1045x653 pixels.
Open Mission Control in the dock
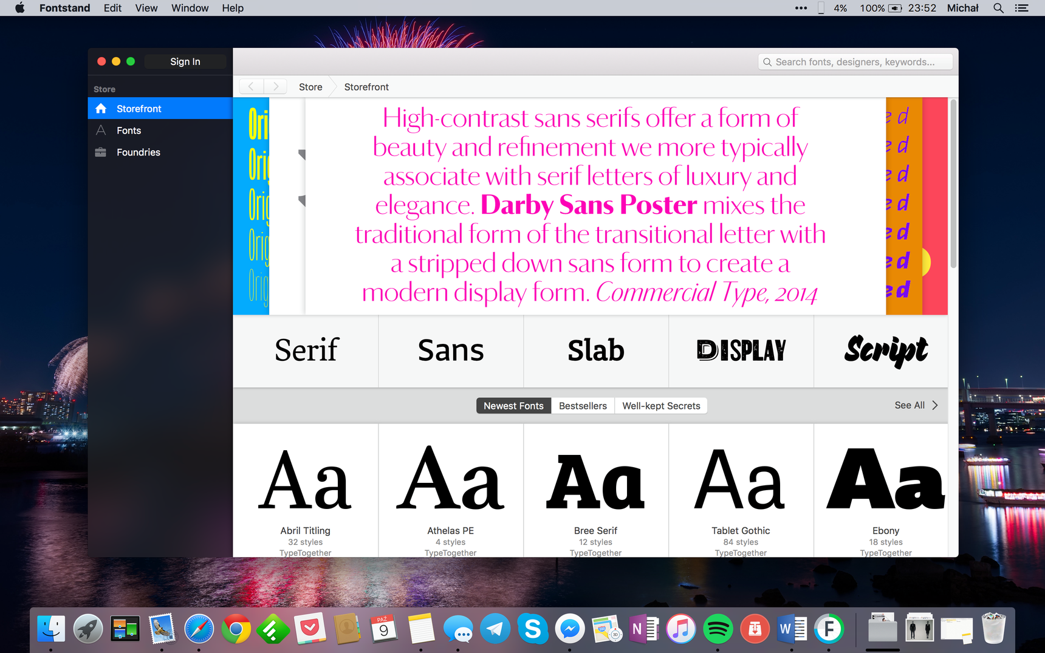125,629
